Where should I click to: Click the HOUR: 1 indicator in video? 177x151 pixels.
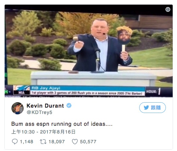153,91
